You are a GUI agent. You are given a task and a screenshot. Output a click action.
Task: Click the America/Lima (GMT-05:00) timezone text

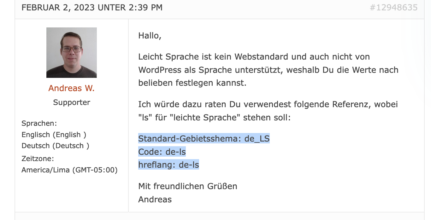pyautogui.click(x=69, y=170)
